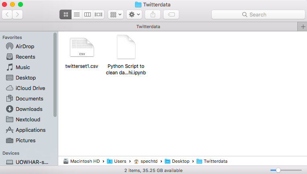Image resolution: width=307 pixels, height=174 pixels.
Task: Switch to column view
Action: pos(88,14)
